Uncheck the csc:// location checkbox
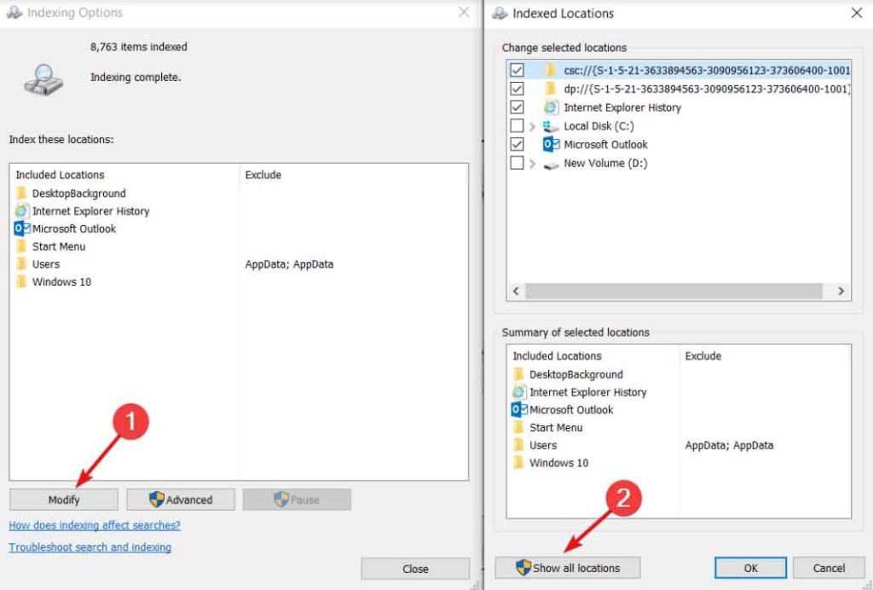Viewport: 873px width, 590px height. click(x=517, y=71)
